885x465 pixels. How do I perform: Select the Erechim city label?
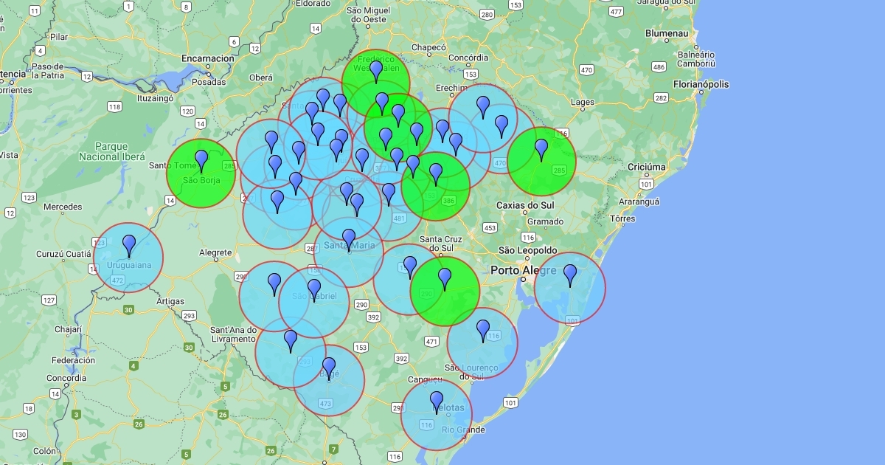pos(451,88)
